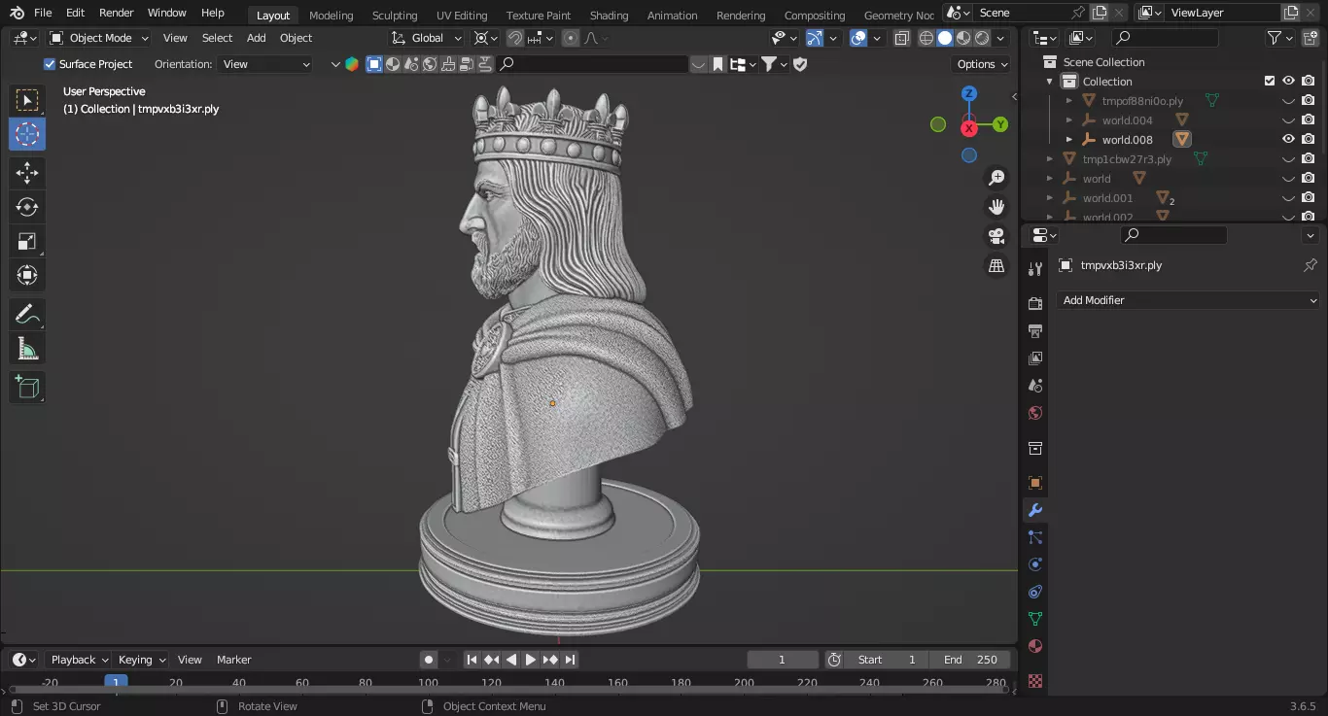This screenshot has width=1328, height=716.
Task: Show tmp1cbw27r3.ply in viewport
Action: (1288, 159)
